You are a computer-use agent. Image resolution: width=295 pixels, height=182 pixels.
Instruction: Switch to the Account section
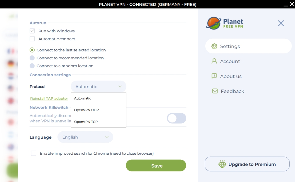click(x=230, y=61)
